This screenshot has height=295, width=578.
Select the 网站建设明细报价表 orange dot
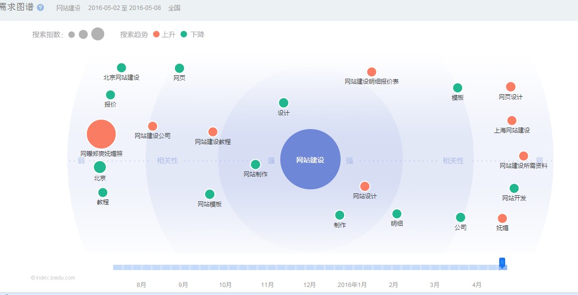372,72
